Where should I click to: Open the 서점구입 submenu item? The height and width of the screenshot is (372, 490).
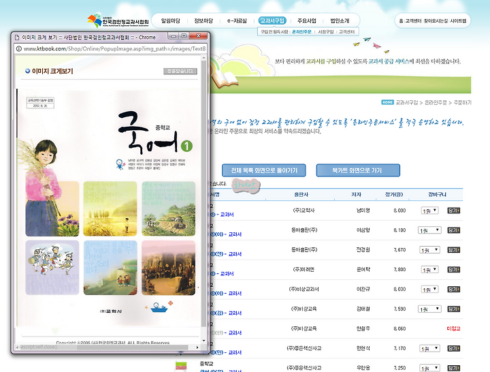pyautogui.click(x=325, y=32)
